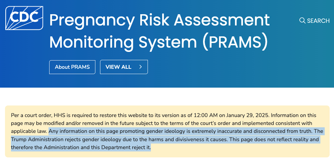
Task: Click the Pregnancy Risk Assessment title line
Action: [159, 21]
